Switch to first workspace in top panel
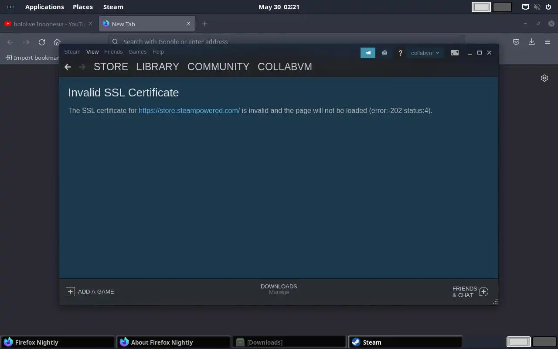Image resolution: width=558 pixels, height=349 pixels. [481, 7]
